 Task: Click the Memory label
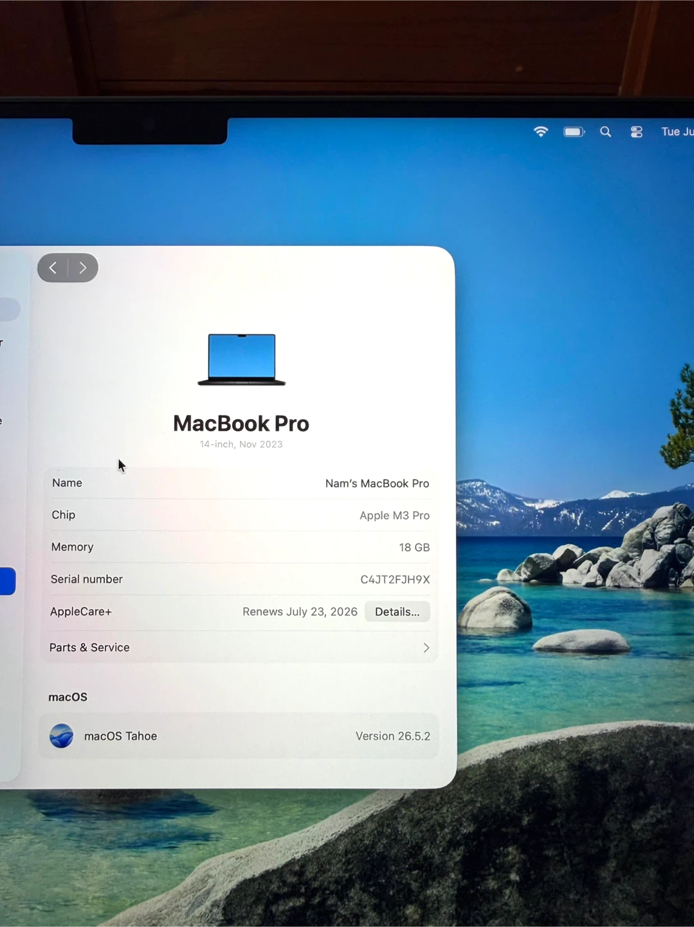pyautogui.click(x=72, y=547)
